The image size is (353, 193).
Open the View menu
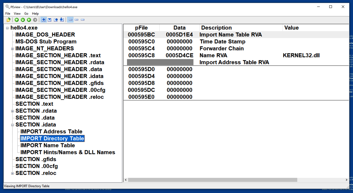click(x=17, y=14)
